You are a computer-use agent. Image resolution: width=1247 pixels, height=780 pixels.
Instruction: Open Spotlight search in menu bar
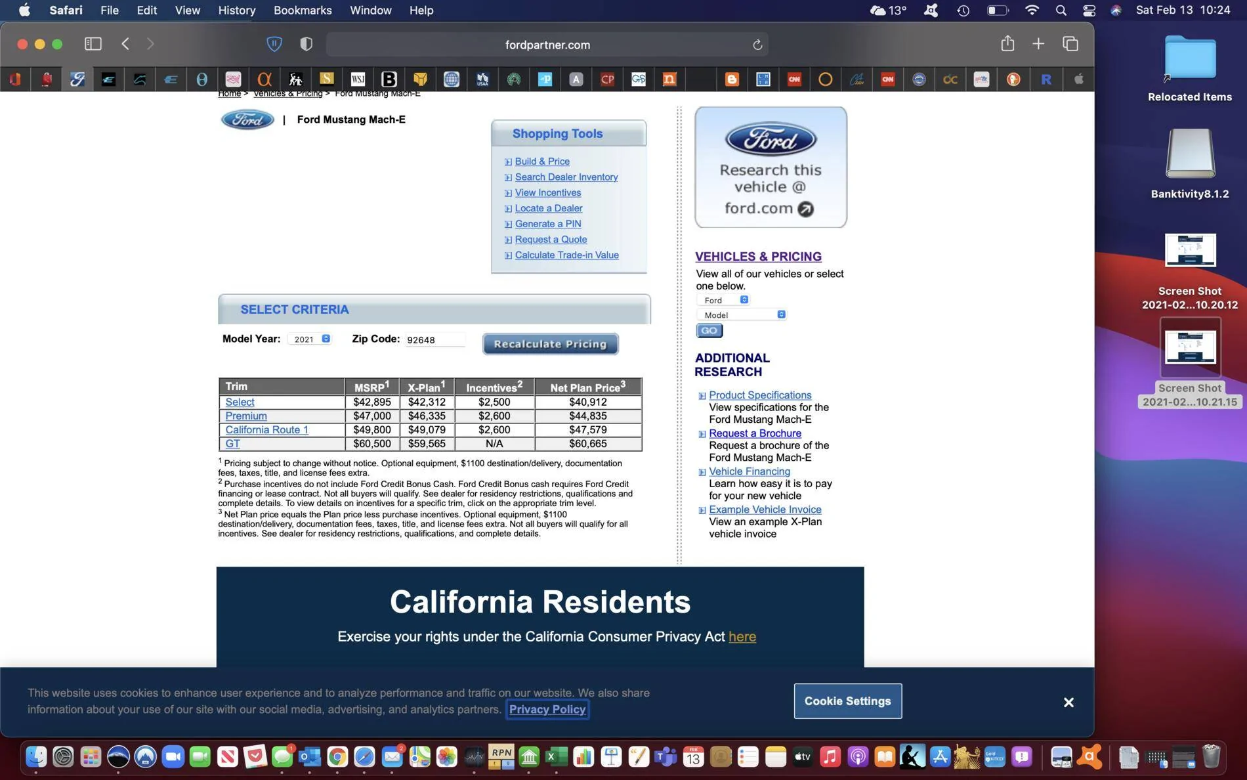coord(1061,11)
